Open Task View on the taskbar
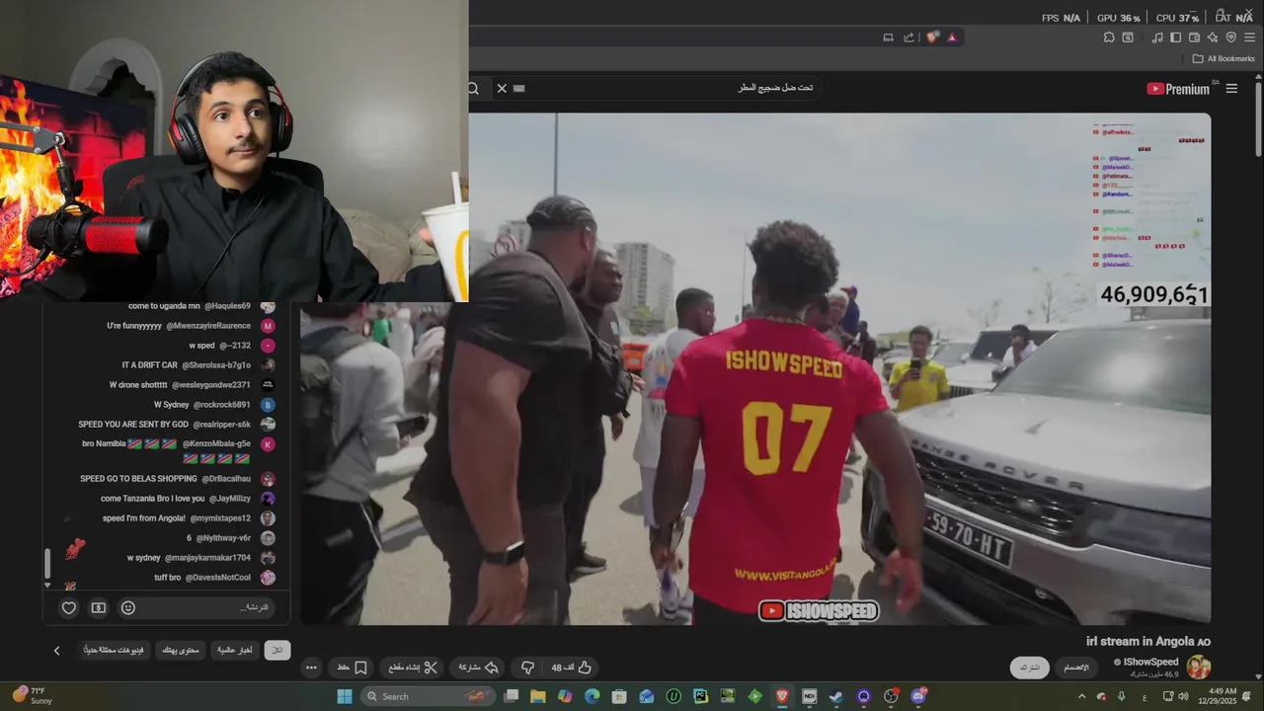 tap(511, 696)
